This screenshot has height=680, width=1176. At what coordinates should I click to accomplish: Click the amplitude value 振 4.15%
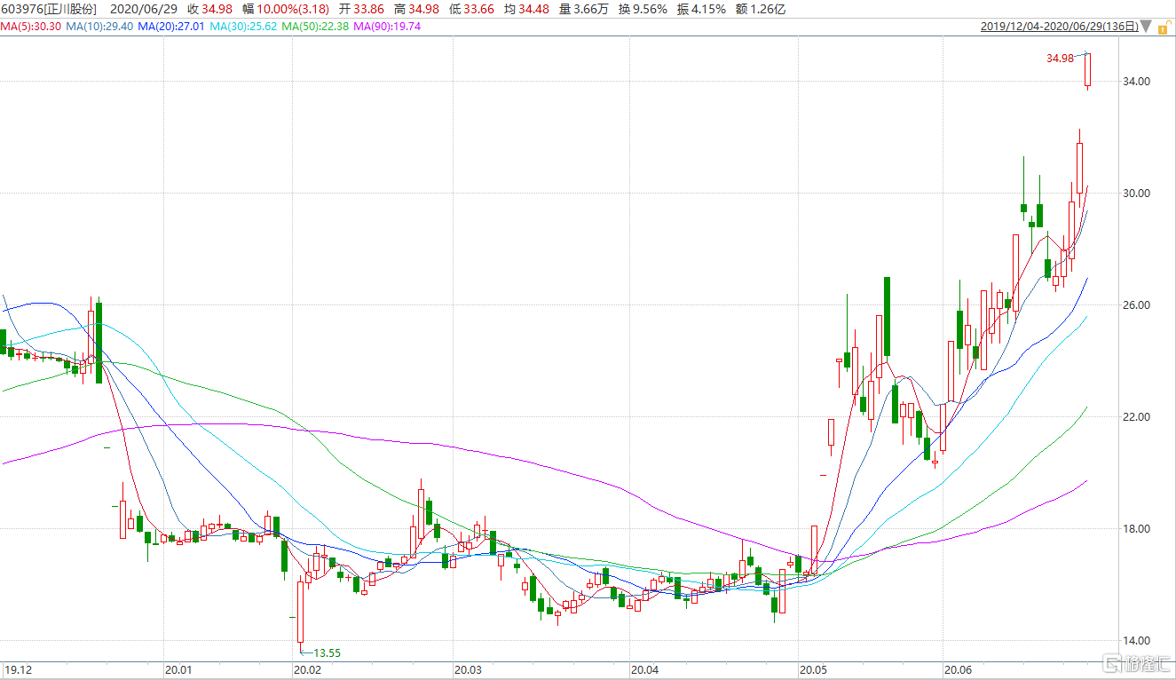coord(701,10)
